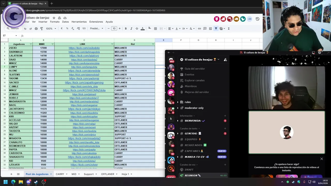Open Eventos in Discord sidebar

tap(189, 74)
